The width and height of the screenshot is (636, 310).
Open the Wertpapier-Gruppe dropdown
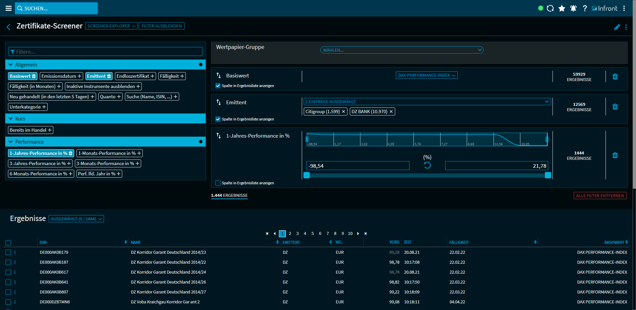402,50
